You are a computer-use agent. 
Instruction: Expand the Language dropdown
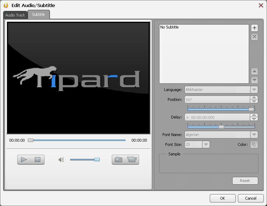click(x=254, y=90)
